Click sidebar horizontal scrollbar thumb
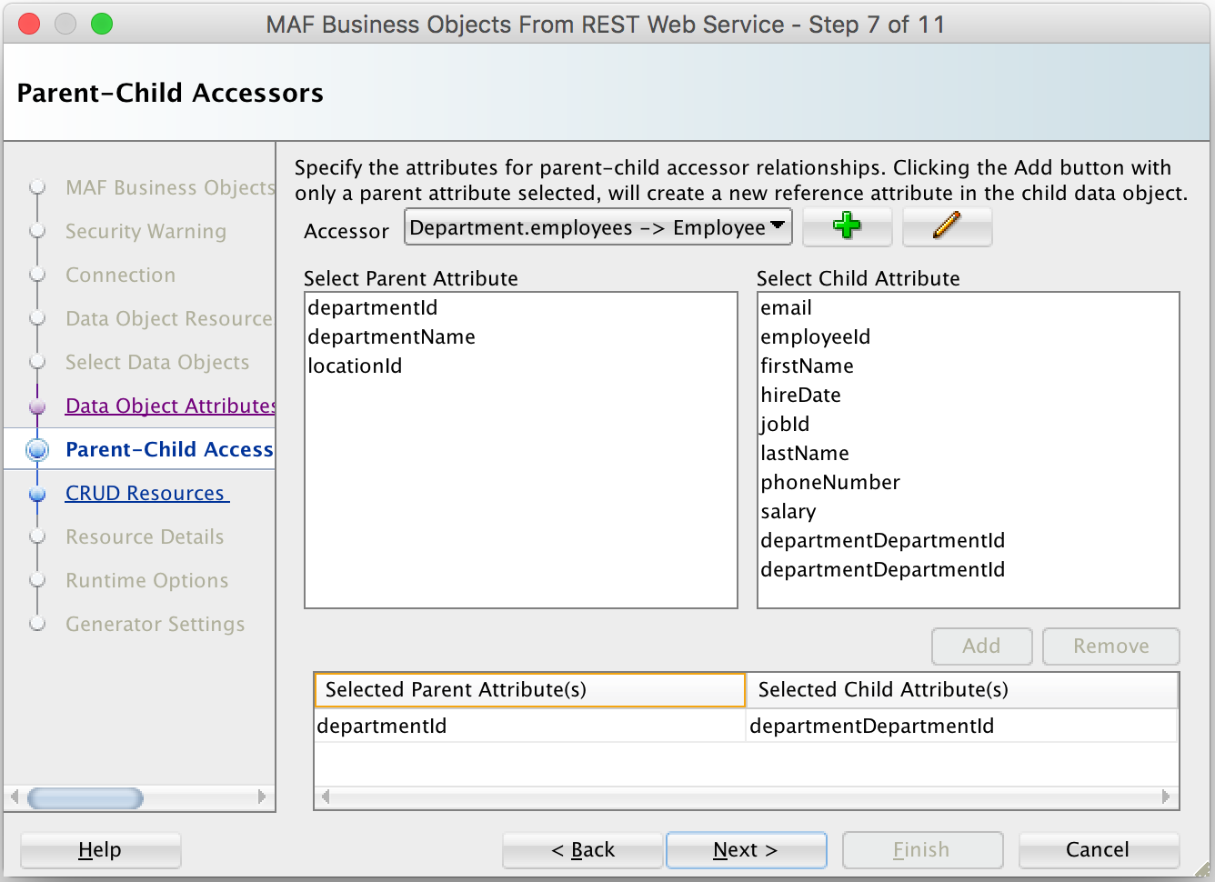The height and width of the screenshot is (882, 1215). tap(85, 797)
